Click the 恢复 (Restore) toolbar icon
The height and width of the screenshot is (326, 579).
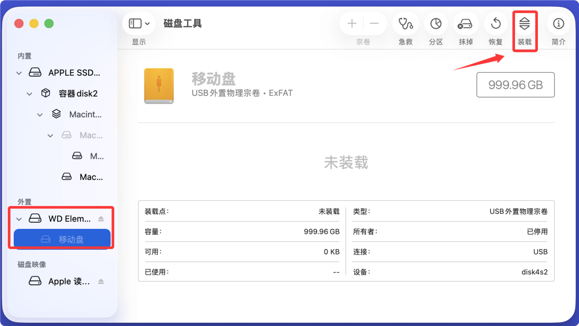point(495,23)
